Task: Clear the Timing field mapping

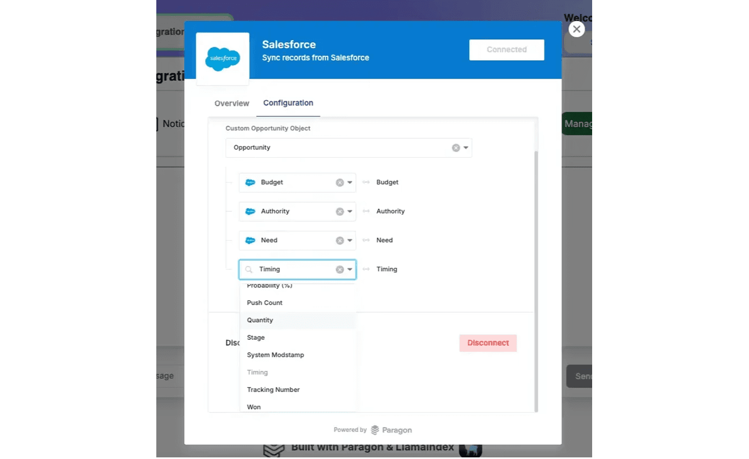Action: [340, 269]
